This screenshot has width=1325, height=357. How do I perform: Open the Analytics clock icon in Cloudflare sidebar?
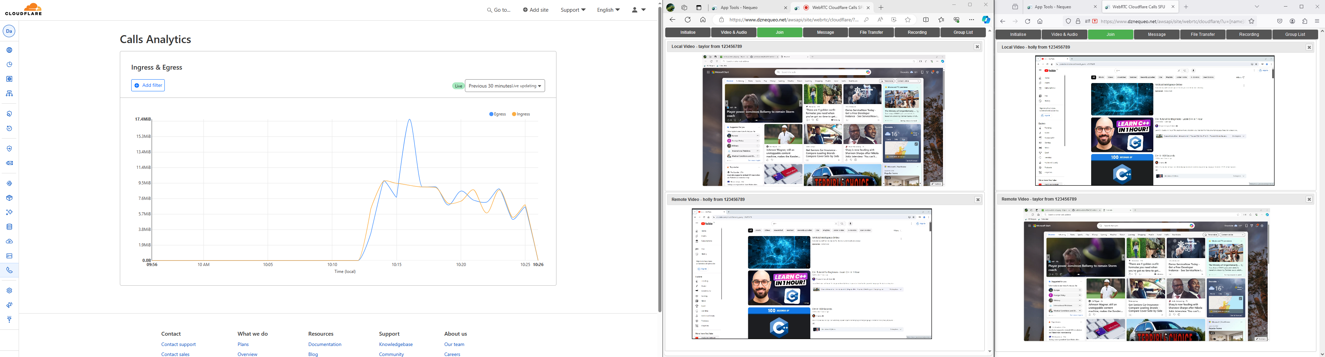(9, 65)
